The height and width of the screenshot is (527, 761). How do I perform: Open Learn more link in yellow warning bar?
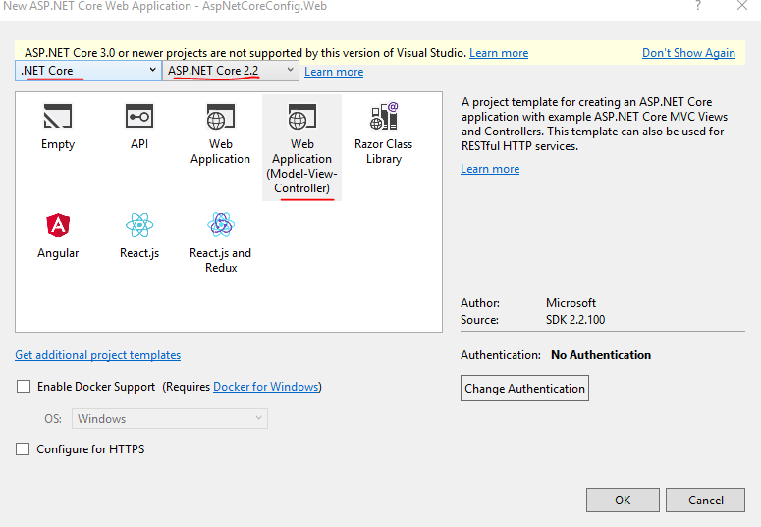coord(499,53)
